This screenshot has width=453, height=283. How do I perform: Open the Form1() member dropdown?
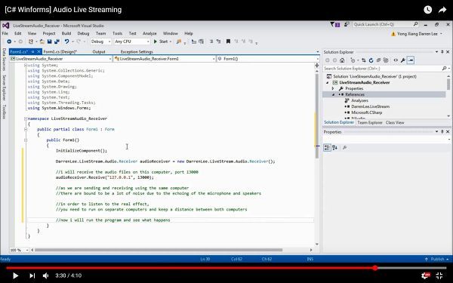[x=268, y=59]
